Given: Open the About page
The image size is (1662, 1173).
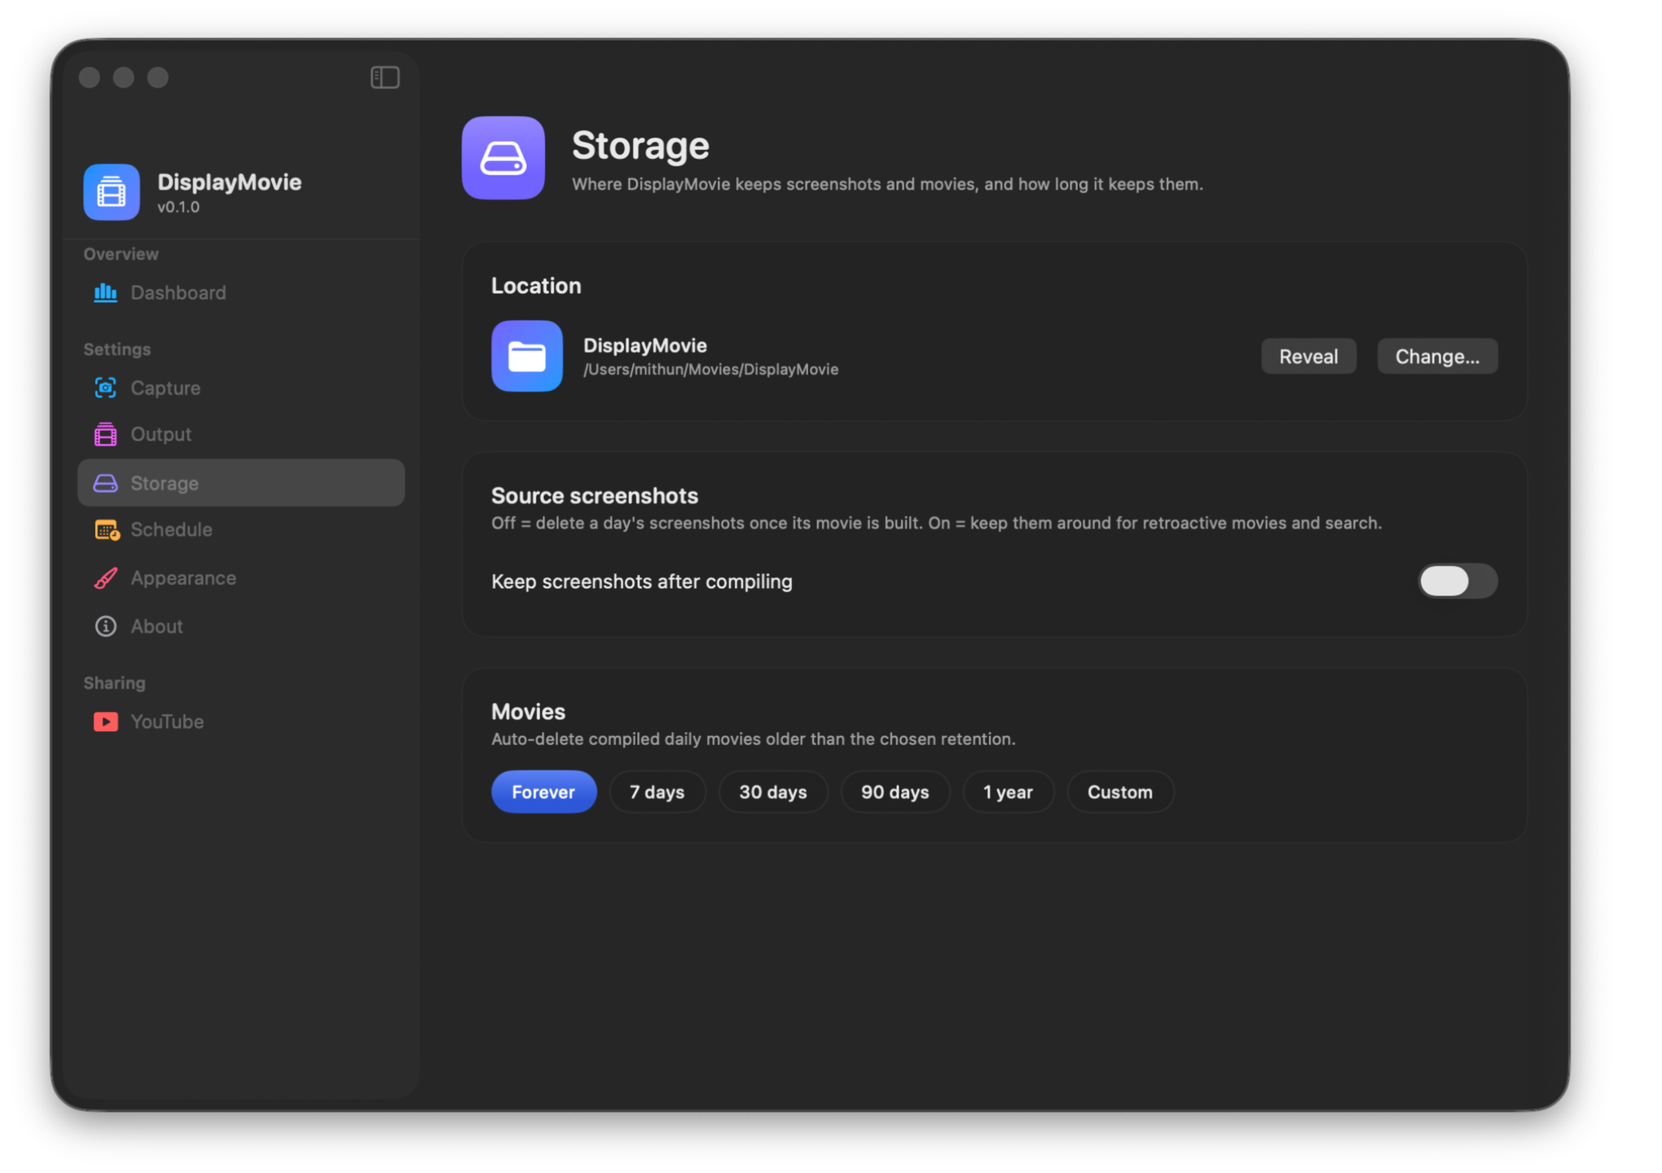Looking at the screenshot, I should (x=241, y=626).
